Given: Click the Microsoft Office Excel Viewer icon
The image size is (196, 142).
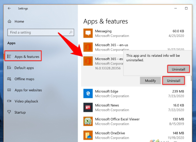Looking at the screenshot, I should pyautogui.click(x=88, y=121).
